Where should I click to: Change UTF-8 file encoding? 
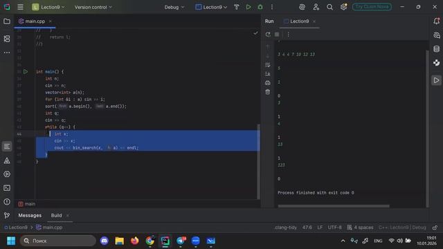[335, 228]
